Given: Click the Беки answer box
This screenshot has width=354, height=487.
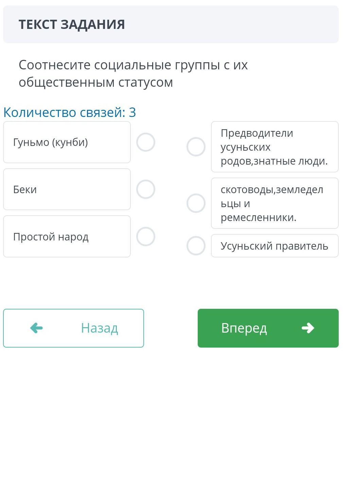Looking at the screenshot, I should (x=67, y=189).
